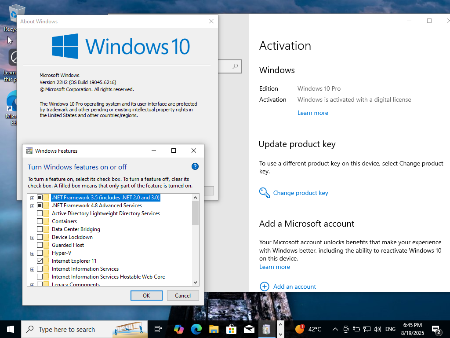Expand the Internet Information Services node
The image size is (450, 338).
coord(32,269)
